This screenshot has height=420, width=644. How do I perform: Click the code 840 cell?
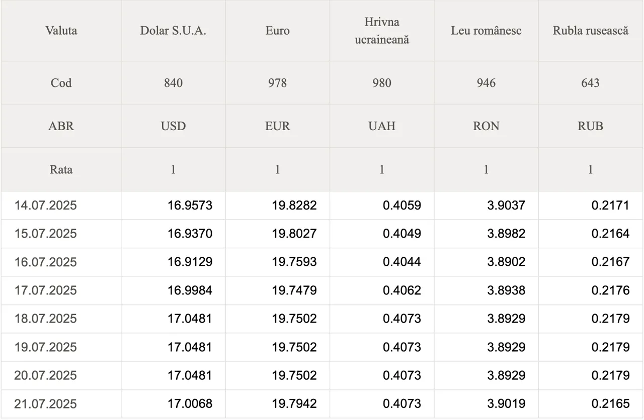[173, 83]
